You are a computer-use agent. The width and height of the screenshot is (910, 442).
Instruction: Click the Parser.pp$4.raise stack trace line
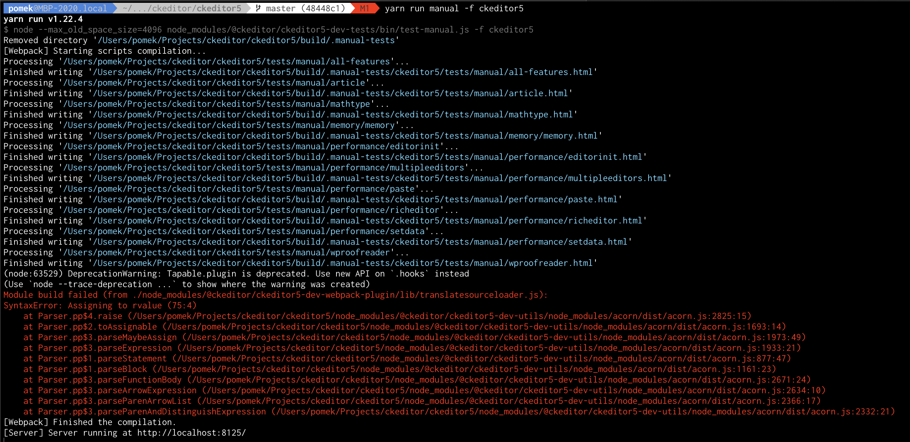click(387, 316)
